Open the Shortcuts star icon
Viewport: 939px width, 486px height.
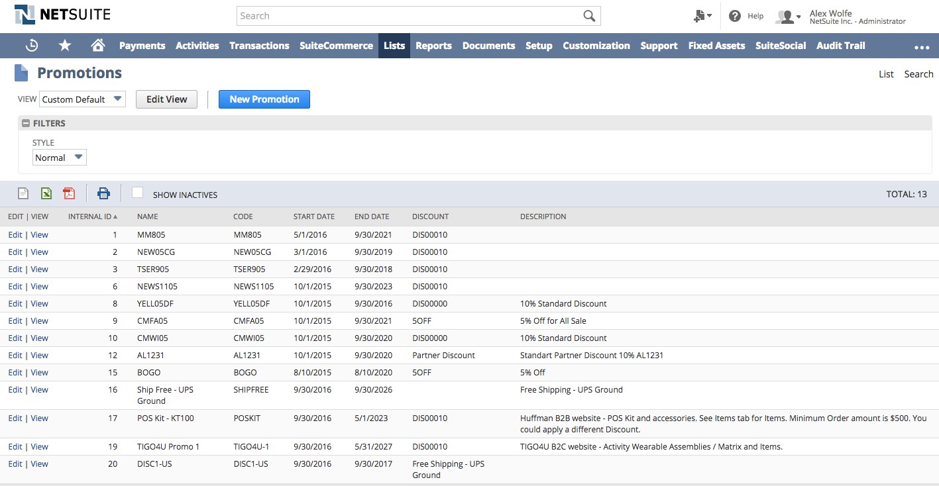coord(65,46)
